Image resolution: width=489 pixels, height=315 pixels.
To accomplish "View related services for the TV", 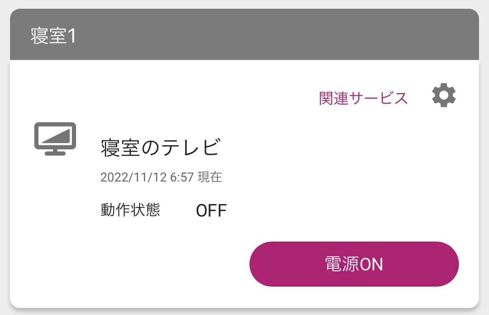I will pos(363,98).
